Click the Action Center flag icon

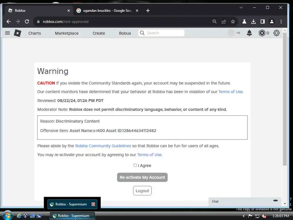250,216
